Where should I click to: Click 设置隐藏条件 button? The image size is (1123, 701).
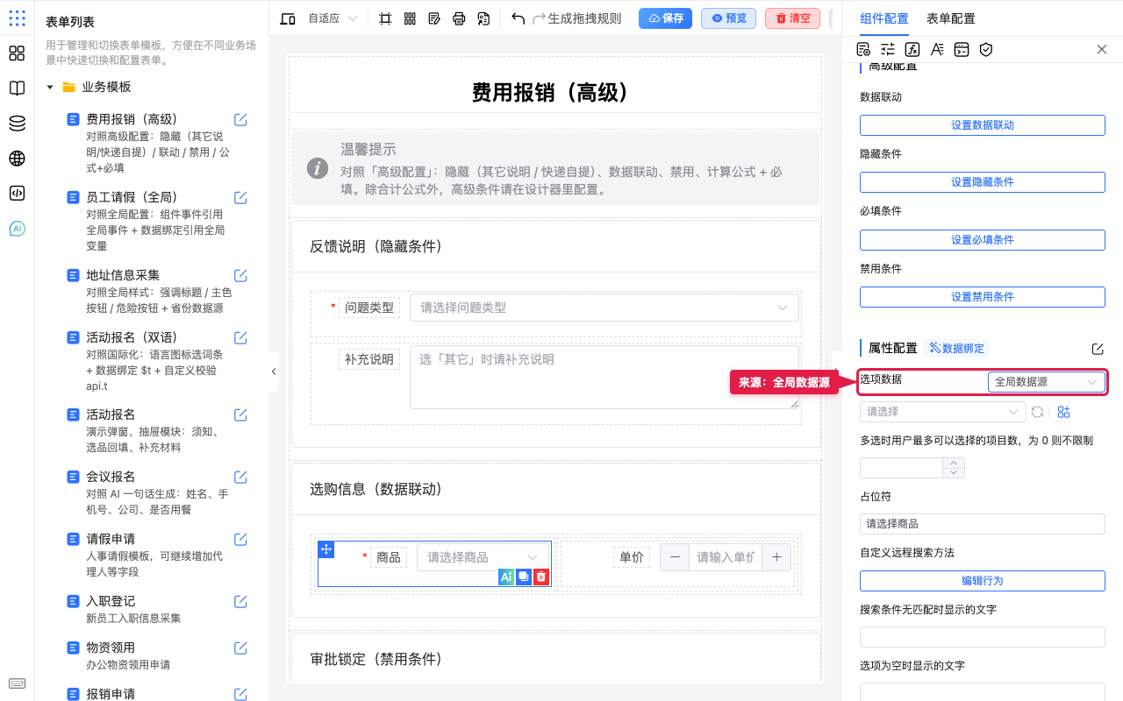(x=982, y=182)
